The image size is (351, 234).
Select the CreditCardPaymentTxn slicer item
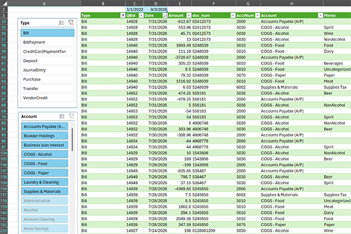point(47,51)
